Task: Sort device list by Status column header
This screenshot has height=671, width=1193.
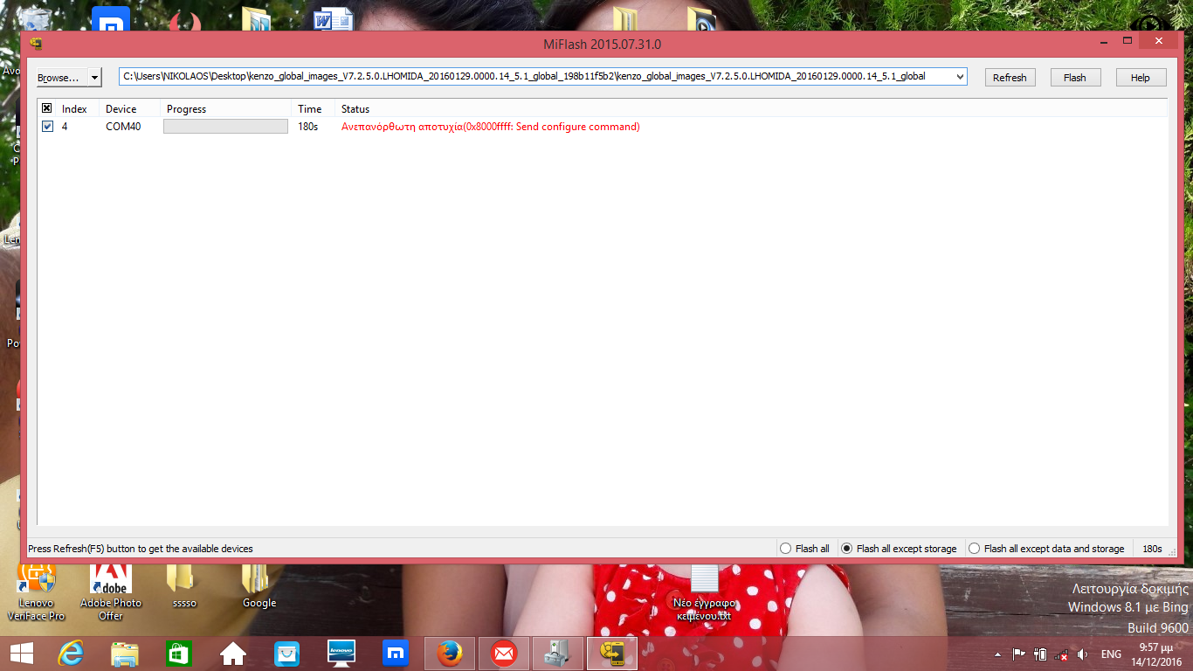Action: tap(355, 109)
